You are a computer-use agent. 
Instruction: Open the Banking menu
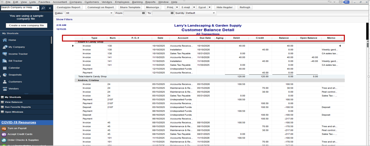[x=137, y=2]
